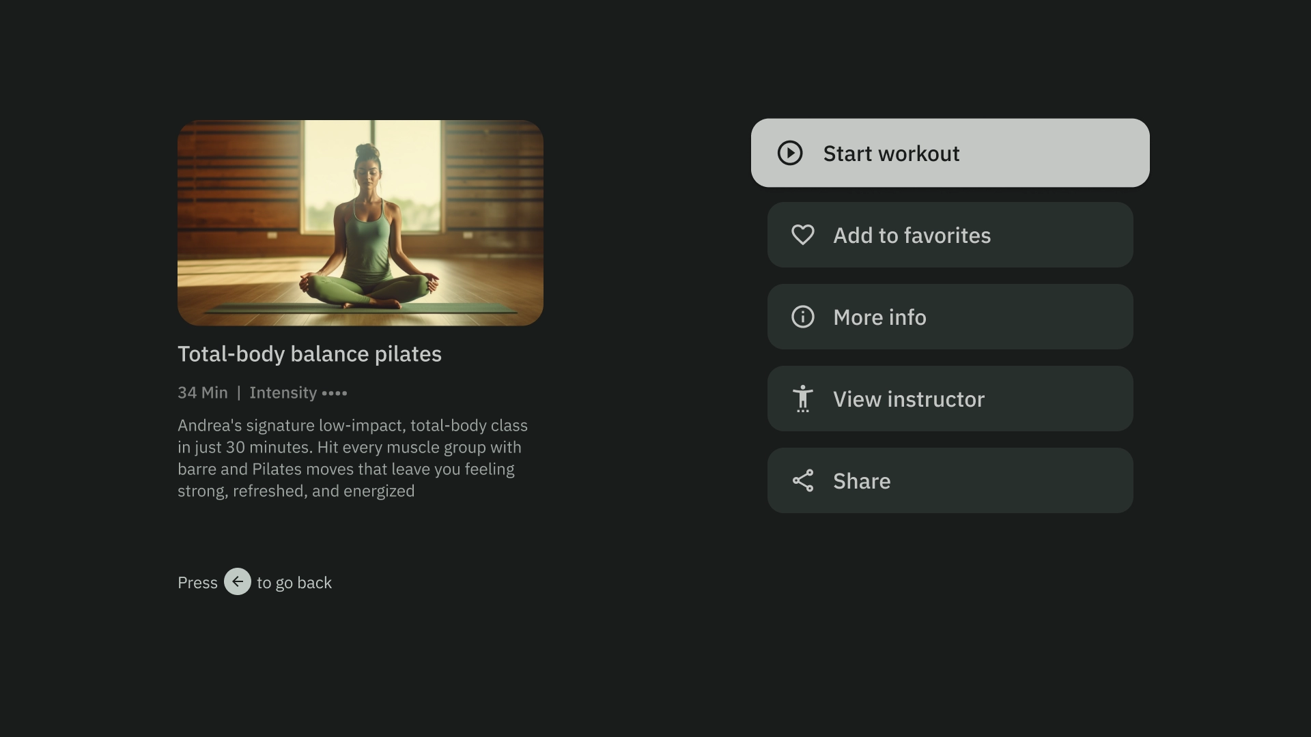
Task: Click the play icon in Start workout
Action: pyautogui.click(x=790, y=153)
